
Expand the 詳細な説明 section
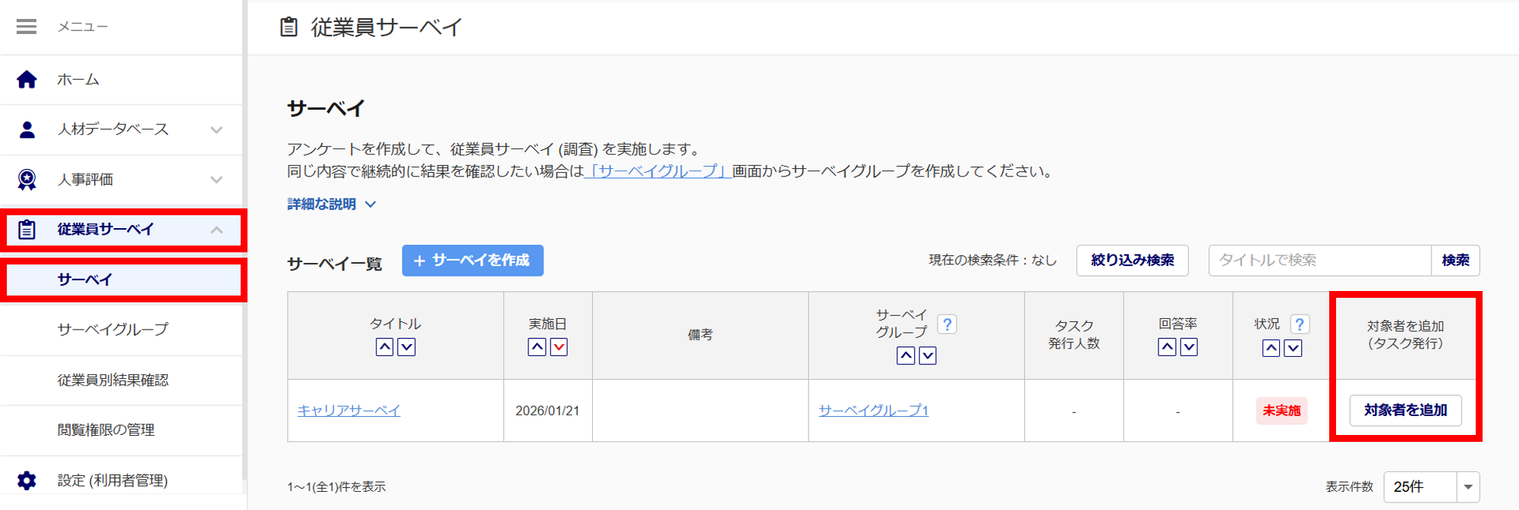pos(331,204)
